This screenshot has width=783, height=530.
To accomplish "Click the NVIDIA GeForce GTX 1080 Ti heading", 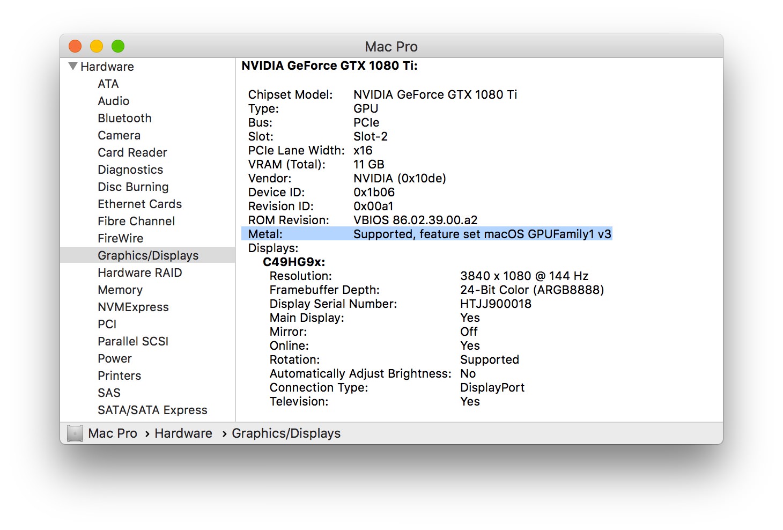I will click(329, 65).
